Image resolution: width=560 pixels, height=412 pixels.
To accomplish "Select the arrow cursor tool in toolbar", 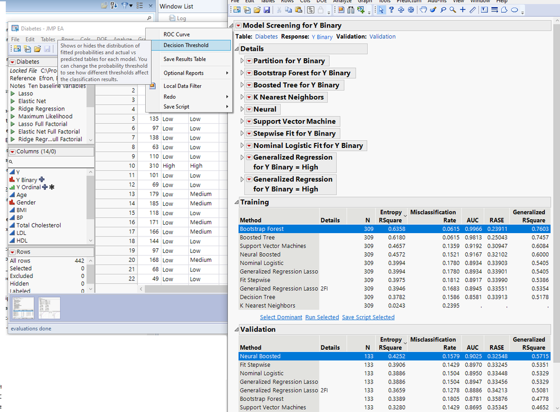I will tap(381, 10).
